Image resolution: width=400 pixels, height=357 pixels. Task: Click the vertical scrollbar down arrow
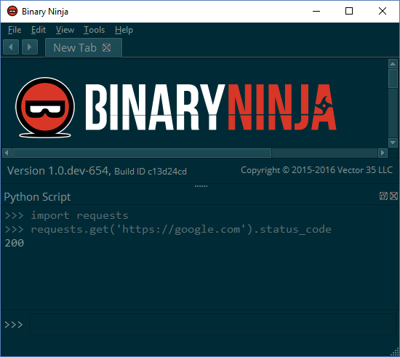[393, 143]
